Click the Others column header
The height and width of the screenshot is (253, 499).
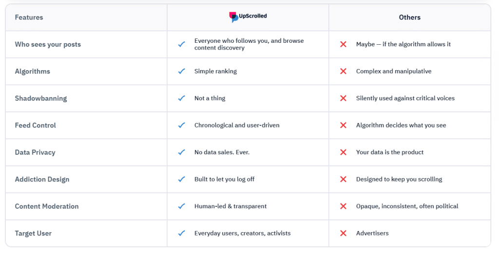coord(409,18)
